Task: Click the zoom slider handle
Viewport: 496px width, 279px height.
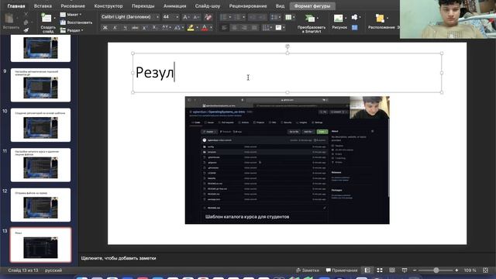Action: [x=436, y=270]
